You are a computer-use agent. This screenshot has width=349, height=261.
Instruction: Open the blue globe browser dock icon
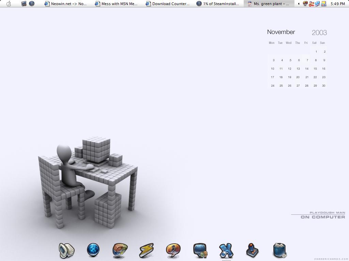point(93,250)
